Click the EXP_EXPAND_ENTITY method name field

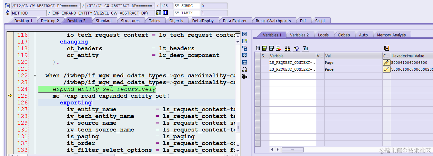point(103,13)
